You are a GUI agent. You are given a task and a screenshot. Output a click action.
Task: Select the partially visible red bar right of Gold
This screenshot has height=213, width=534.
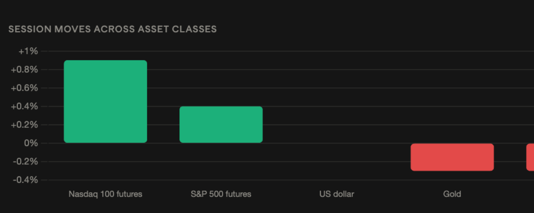pos(530,157)
